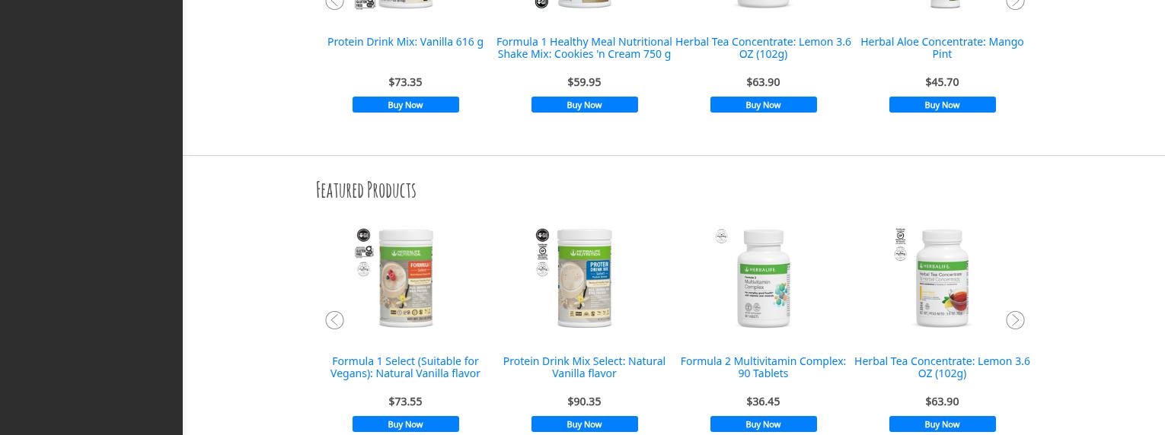The height and width of the screenshot is (435, 1165).
Task: Click the top carousel next arrow
Action: click(1015, 2)
